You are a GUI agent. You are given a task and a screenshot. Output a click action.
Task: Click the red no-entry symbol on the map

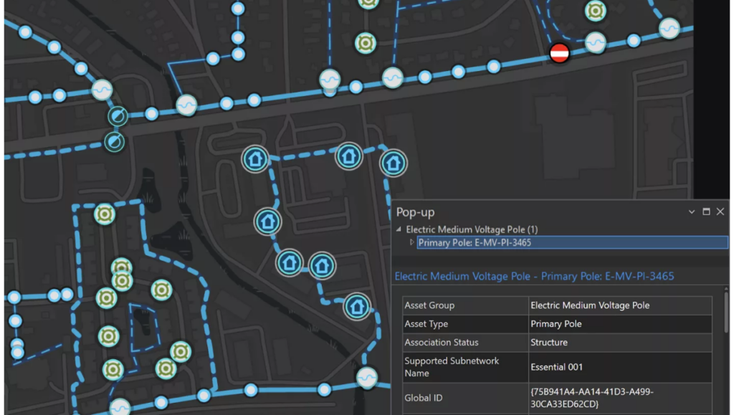coord(559,53)
